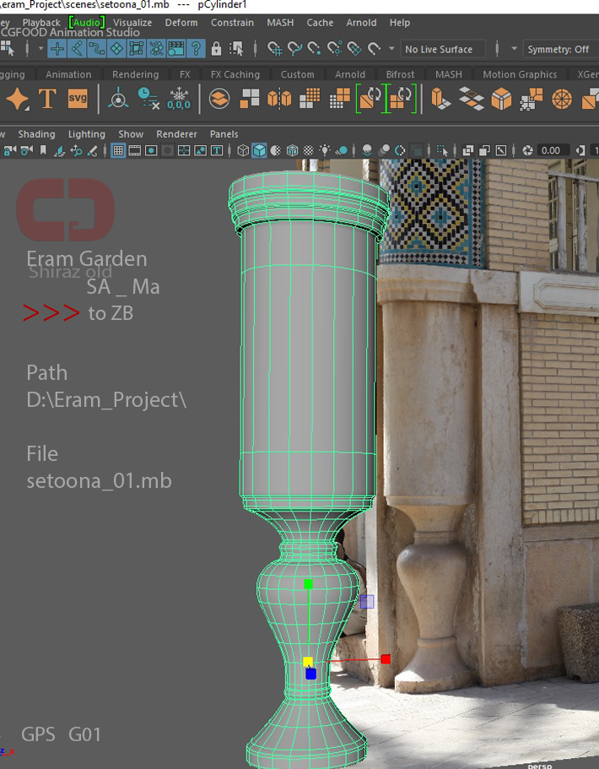Select the Bevel shelf icon
This screenshot has height=769, width=599.
tap(501, 99)
